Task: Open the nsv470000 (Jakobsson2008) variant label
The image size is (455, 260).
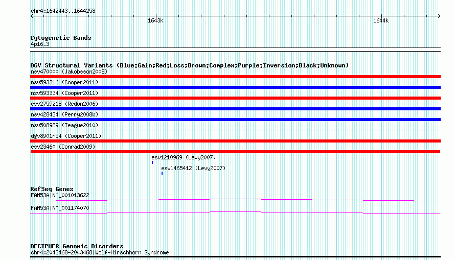Action: tap(69, 72)
